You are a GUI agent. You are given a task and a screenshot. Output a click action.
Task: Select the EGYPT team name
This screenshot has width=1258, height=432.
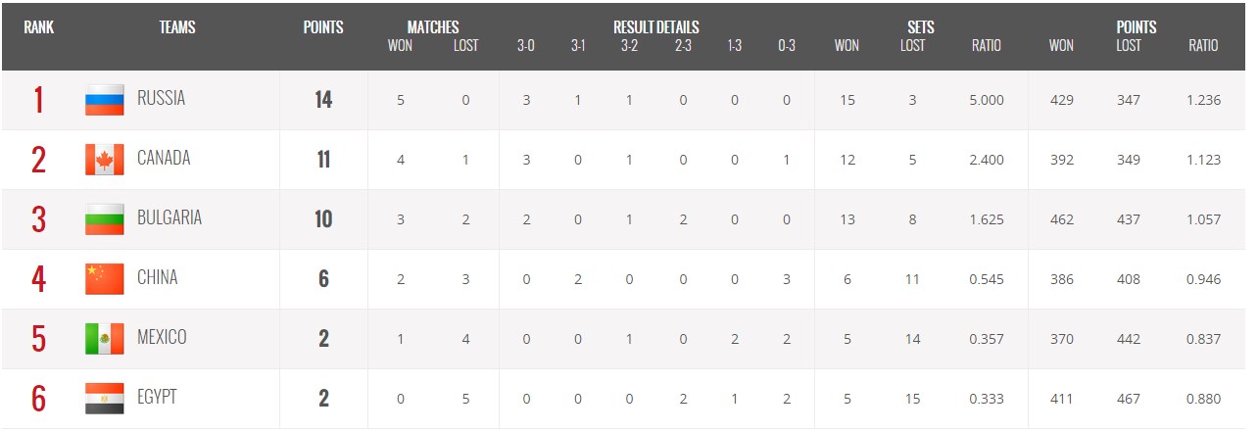(x=158, y=397)
